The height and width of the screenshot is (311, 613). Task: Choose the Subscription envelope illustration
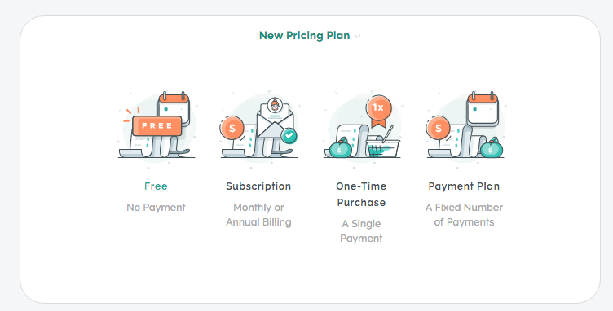click(x=259, y=130)
